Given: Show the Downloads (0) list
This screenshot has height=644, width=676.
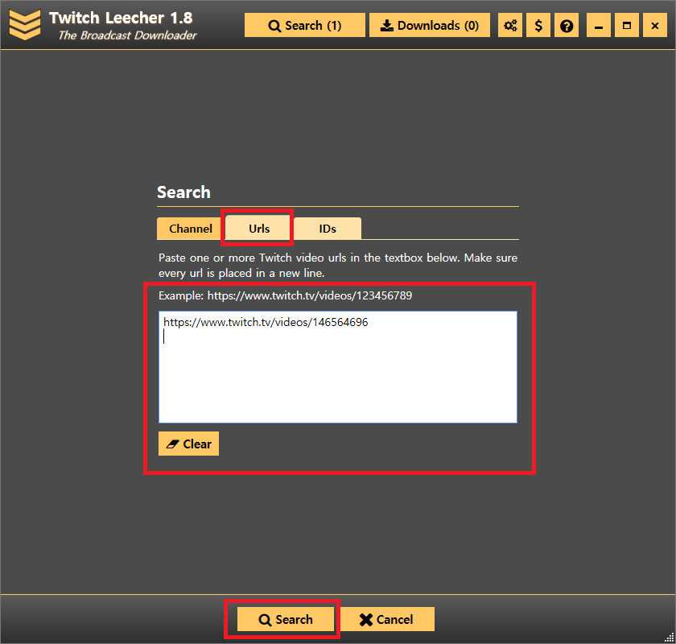Looking at the screenshot, I should (429, 26).
